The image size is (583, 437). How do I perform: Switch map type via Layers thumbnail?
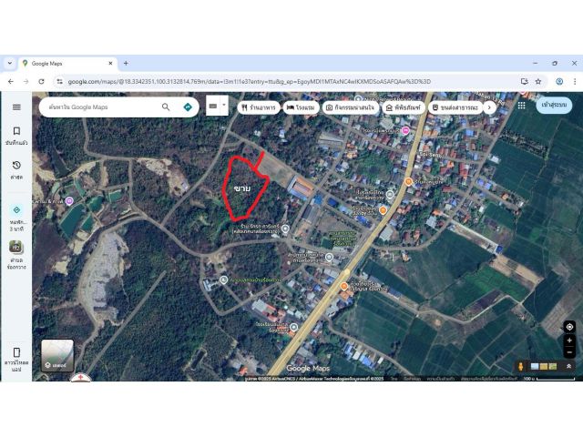[x=57, y=356]
